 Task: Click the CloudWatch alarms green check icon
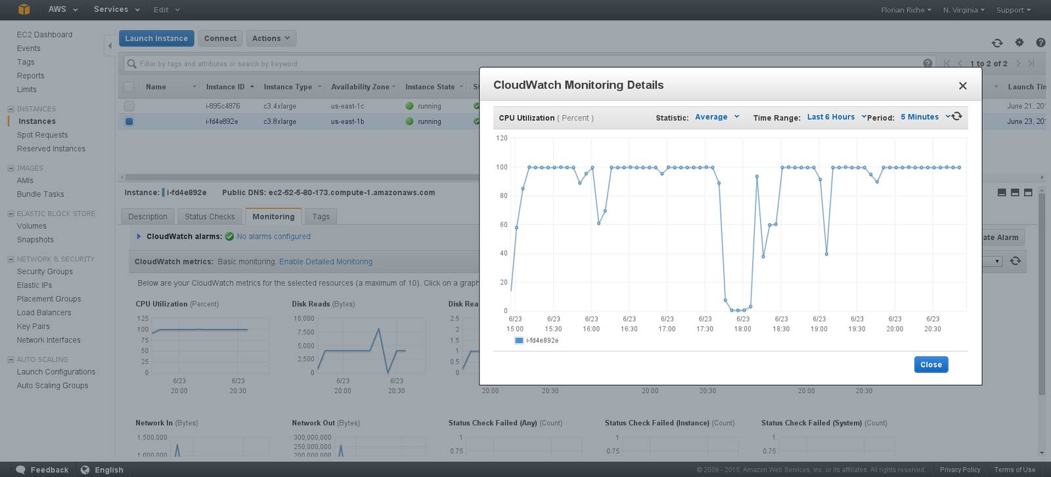pos(229,236)
